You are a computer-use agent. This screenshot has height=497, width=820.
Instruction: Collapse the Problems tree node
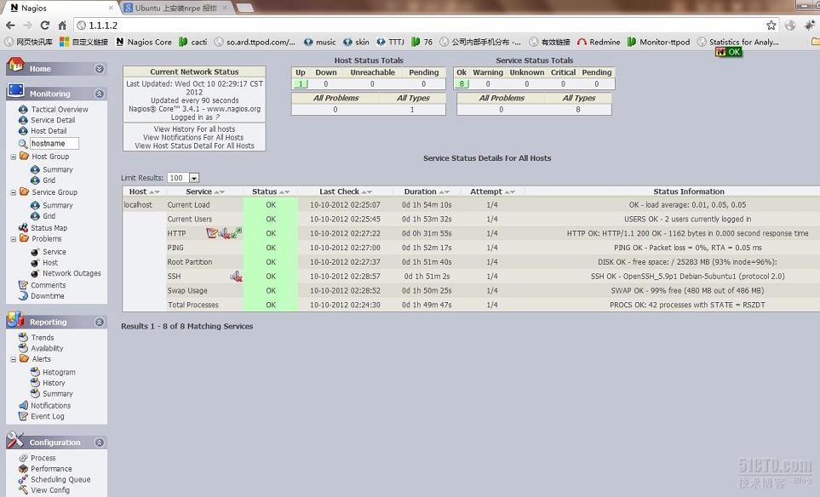(x=14, y=239)
